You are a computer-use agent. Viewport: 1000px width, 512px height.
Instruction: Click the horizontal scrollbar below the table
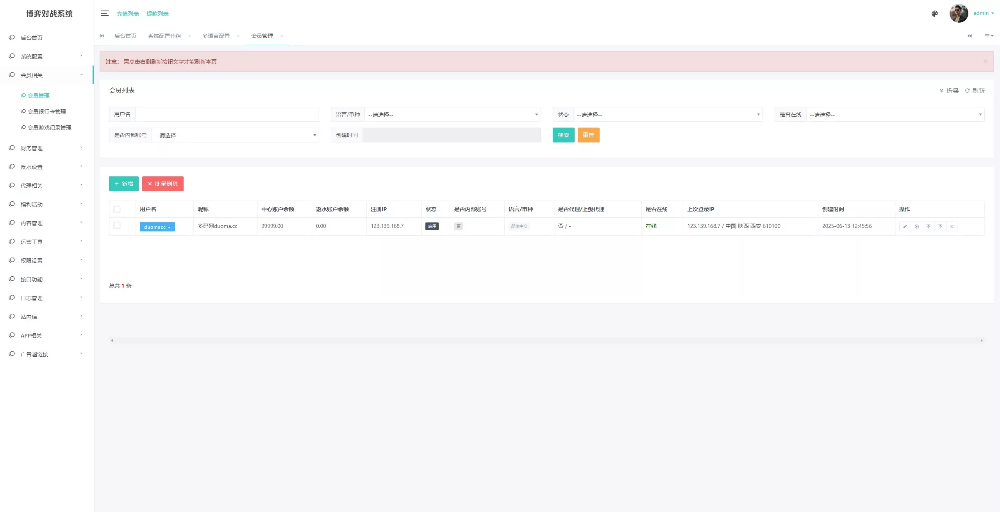tap(546, 340)
